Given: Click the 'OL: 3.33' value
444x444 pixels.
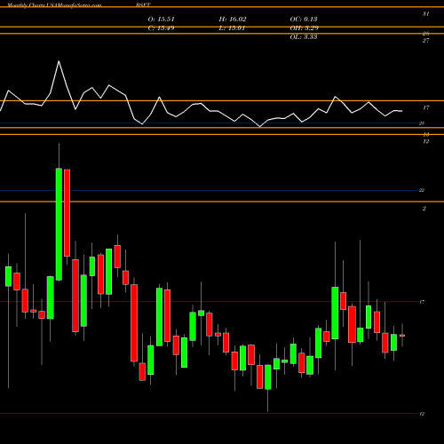Looking at the screenshot, I should point(304,37).
